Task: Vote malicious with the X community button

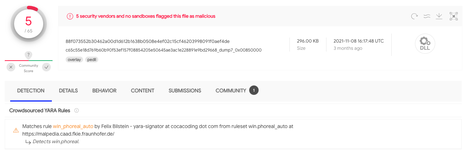Action: [11, 67]
